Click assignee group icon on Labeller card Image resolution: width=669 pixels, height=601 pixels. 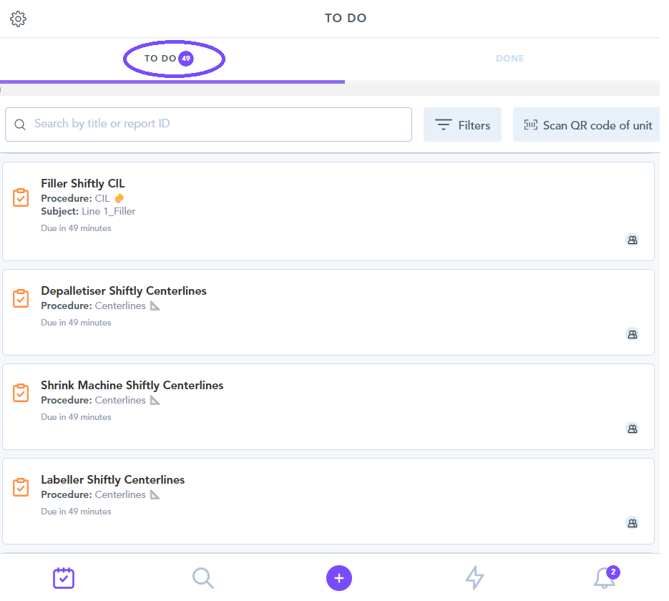click(632, 523)
